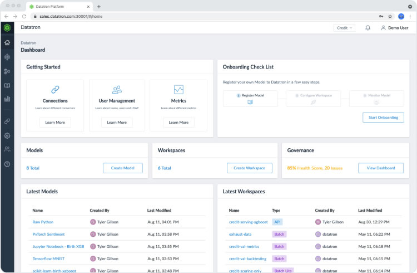Reload the page with browser refresh icon
The width and height of the screenshot is (417, 273).
click(24, 16)
